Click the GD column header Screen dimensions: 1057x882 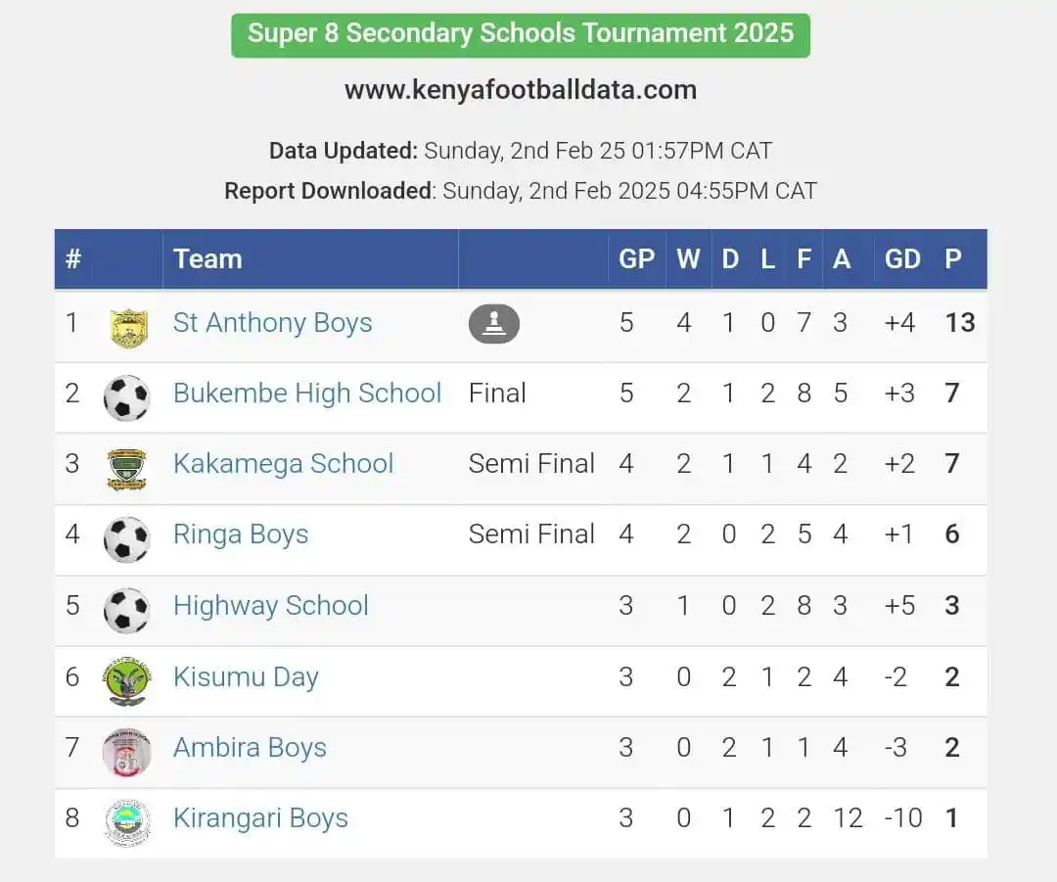click(902, 259)
